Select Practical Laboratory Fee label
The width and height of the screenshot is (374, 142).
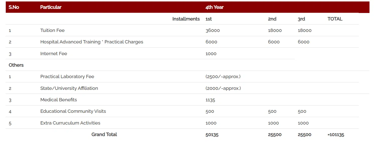67,77
